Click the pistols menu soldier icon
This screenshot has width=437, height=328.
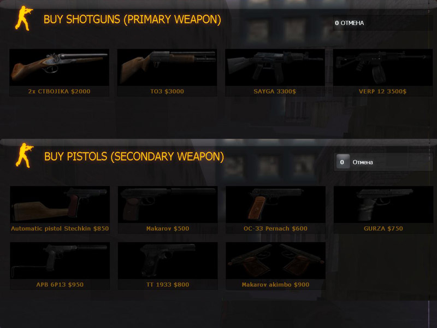pyautogui.click(x=25, y=155)
